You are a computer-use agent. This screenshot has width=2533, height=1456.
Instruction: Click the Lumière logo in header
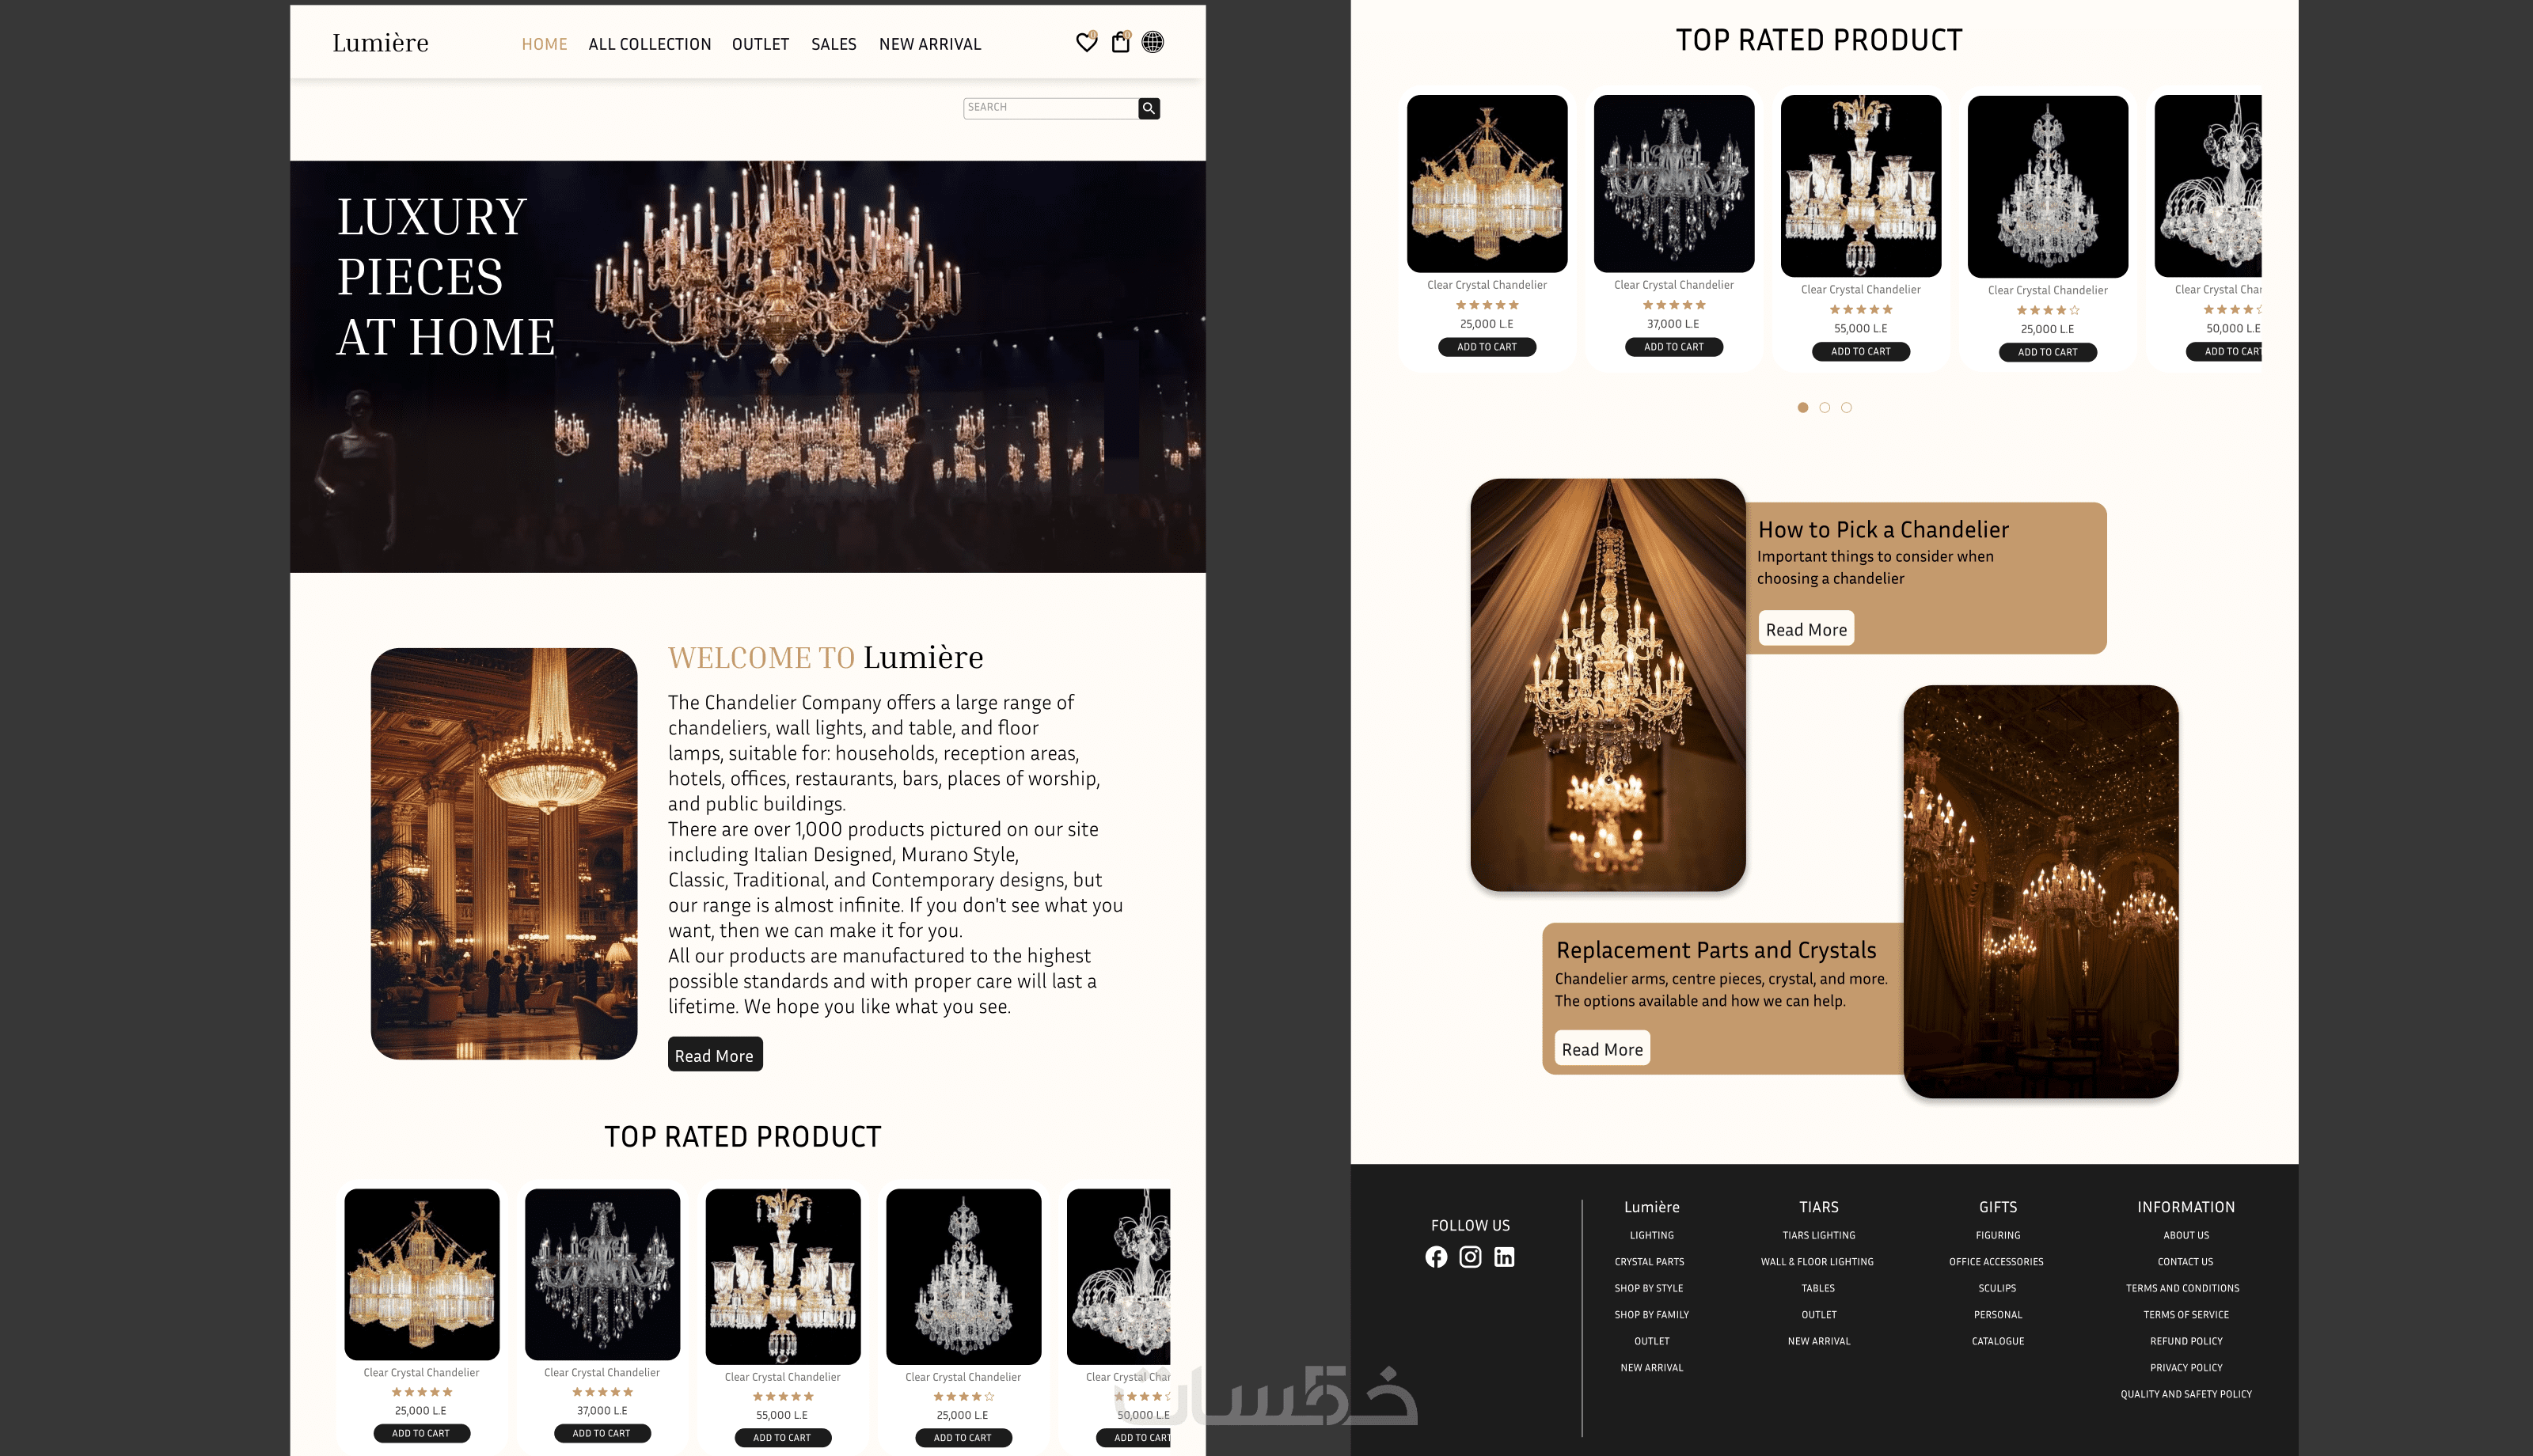(x=380, y=43)
